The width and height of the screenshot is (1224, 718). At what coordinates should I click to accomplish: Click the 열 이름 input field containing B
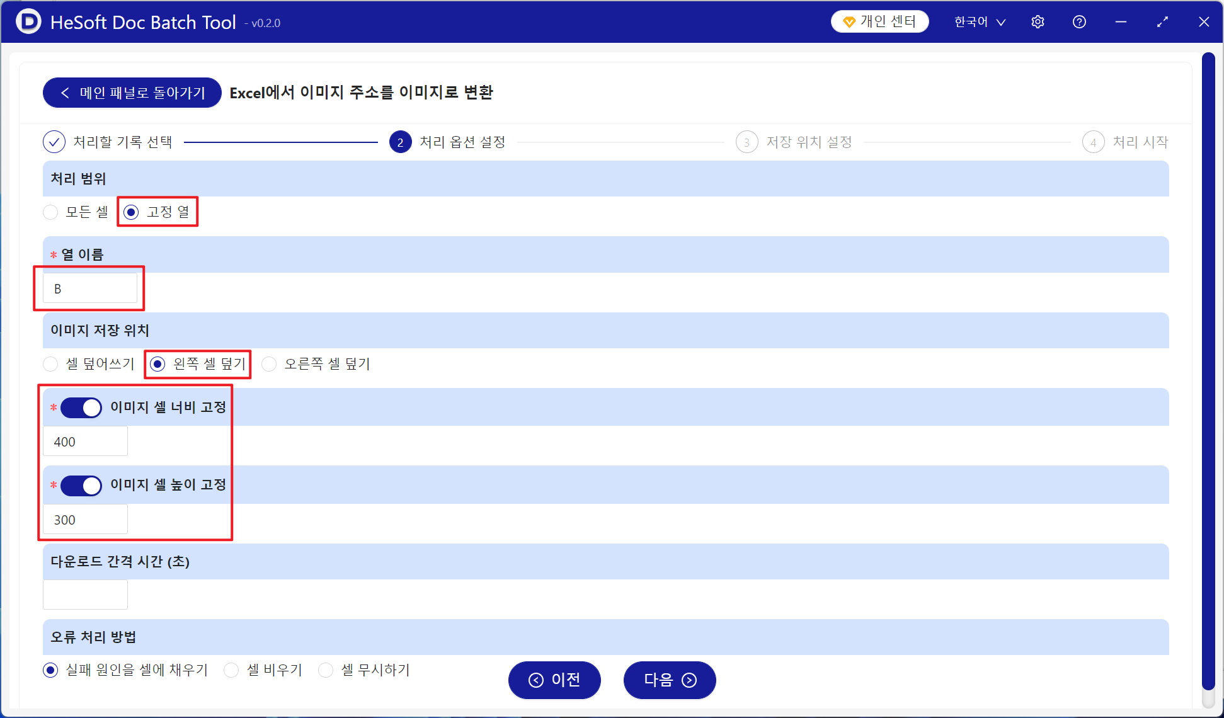click(90, 288)
